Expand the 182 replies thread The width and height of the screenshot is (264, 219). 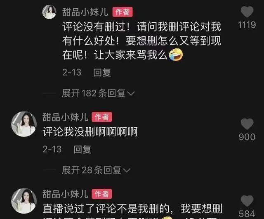click(98, 93)
